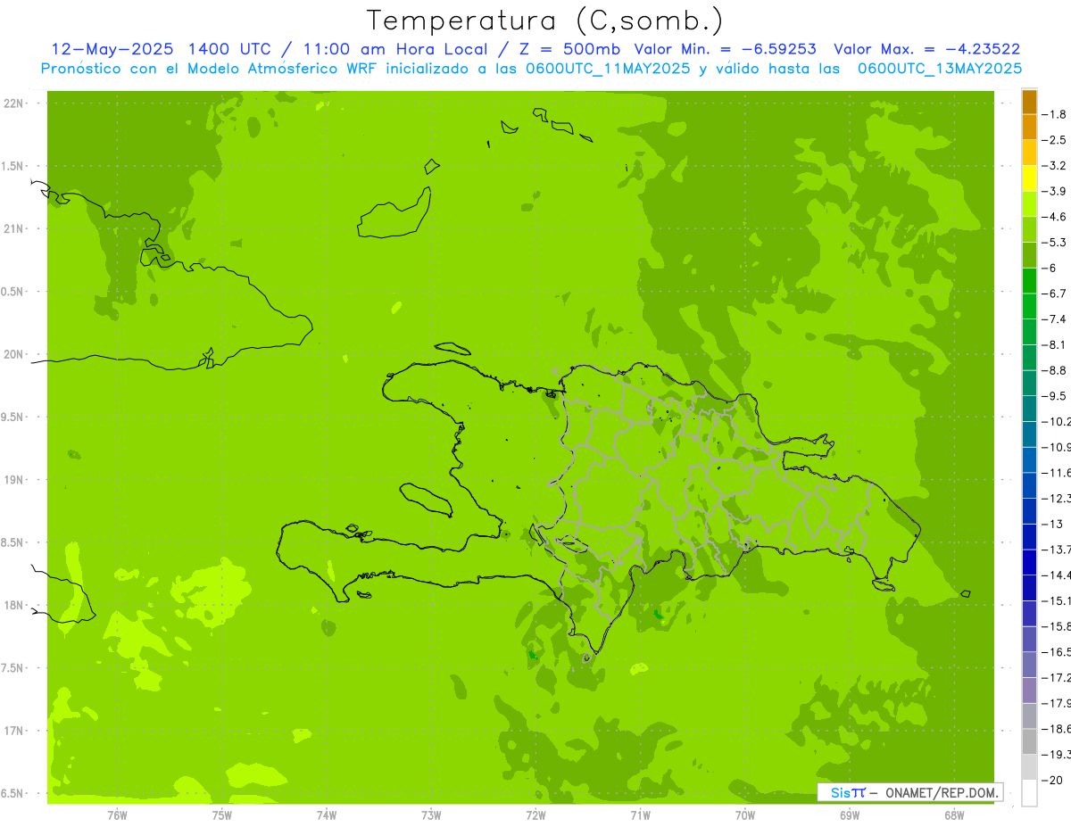Viewport: 1071px width, 827px height.
Task: Click the '72W' longitude axis label
Action: pyautogui.click(x=535, y=815)
